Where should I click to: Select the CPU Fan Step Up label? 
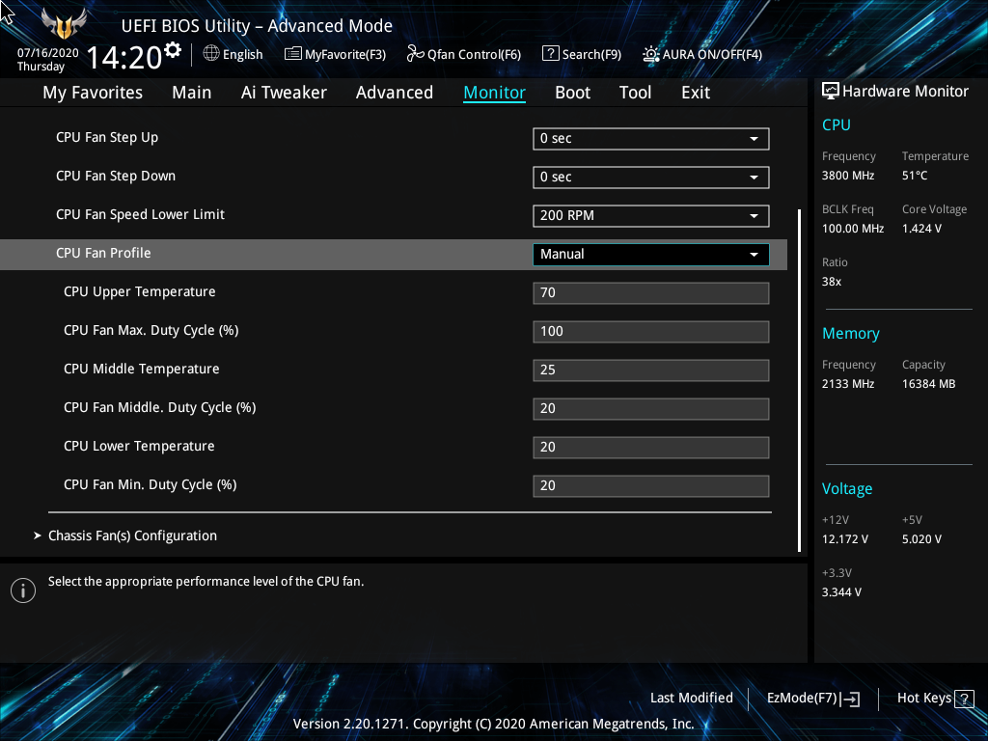[x=107, y=137]
